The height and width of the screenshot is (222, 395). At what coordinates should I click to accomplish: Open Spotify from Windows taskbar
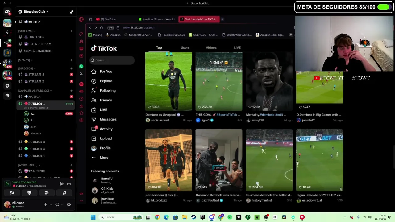230,217
